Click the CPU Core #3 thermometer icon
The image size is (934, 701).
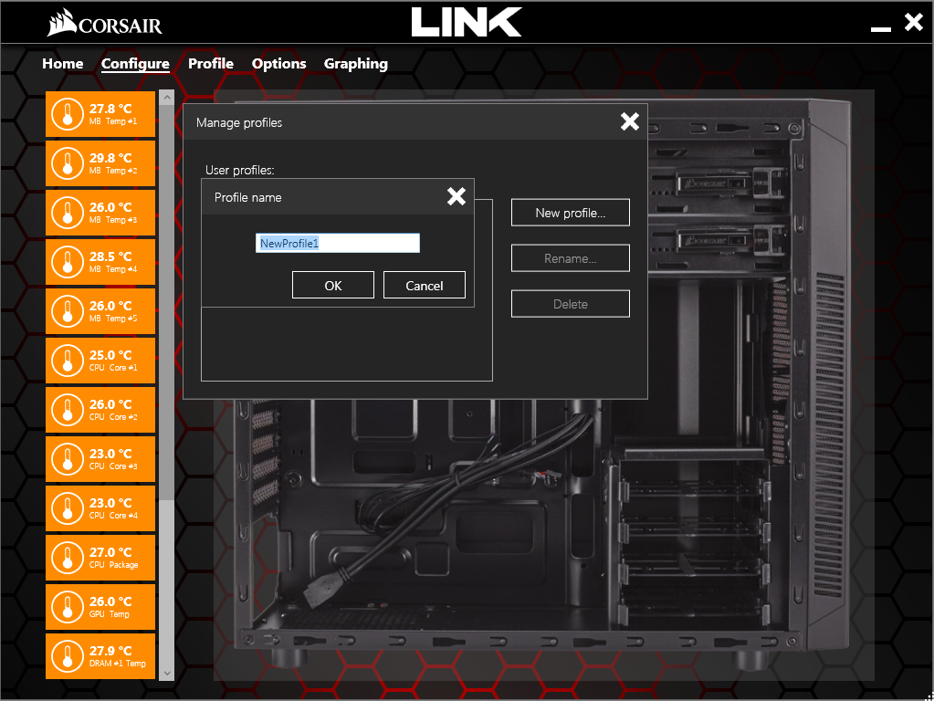coord(68,460)
